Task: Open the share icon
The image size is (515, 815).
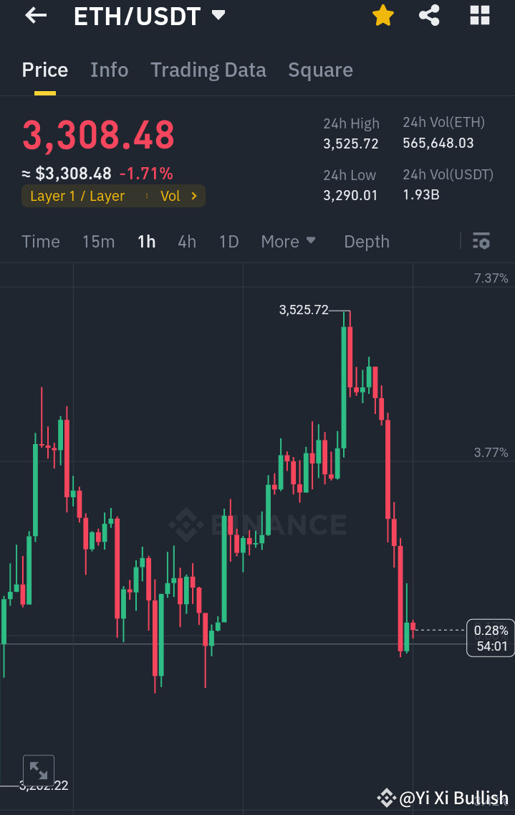Action: [x=429, y=15]
